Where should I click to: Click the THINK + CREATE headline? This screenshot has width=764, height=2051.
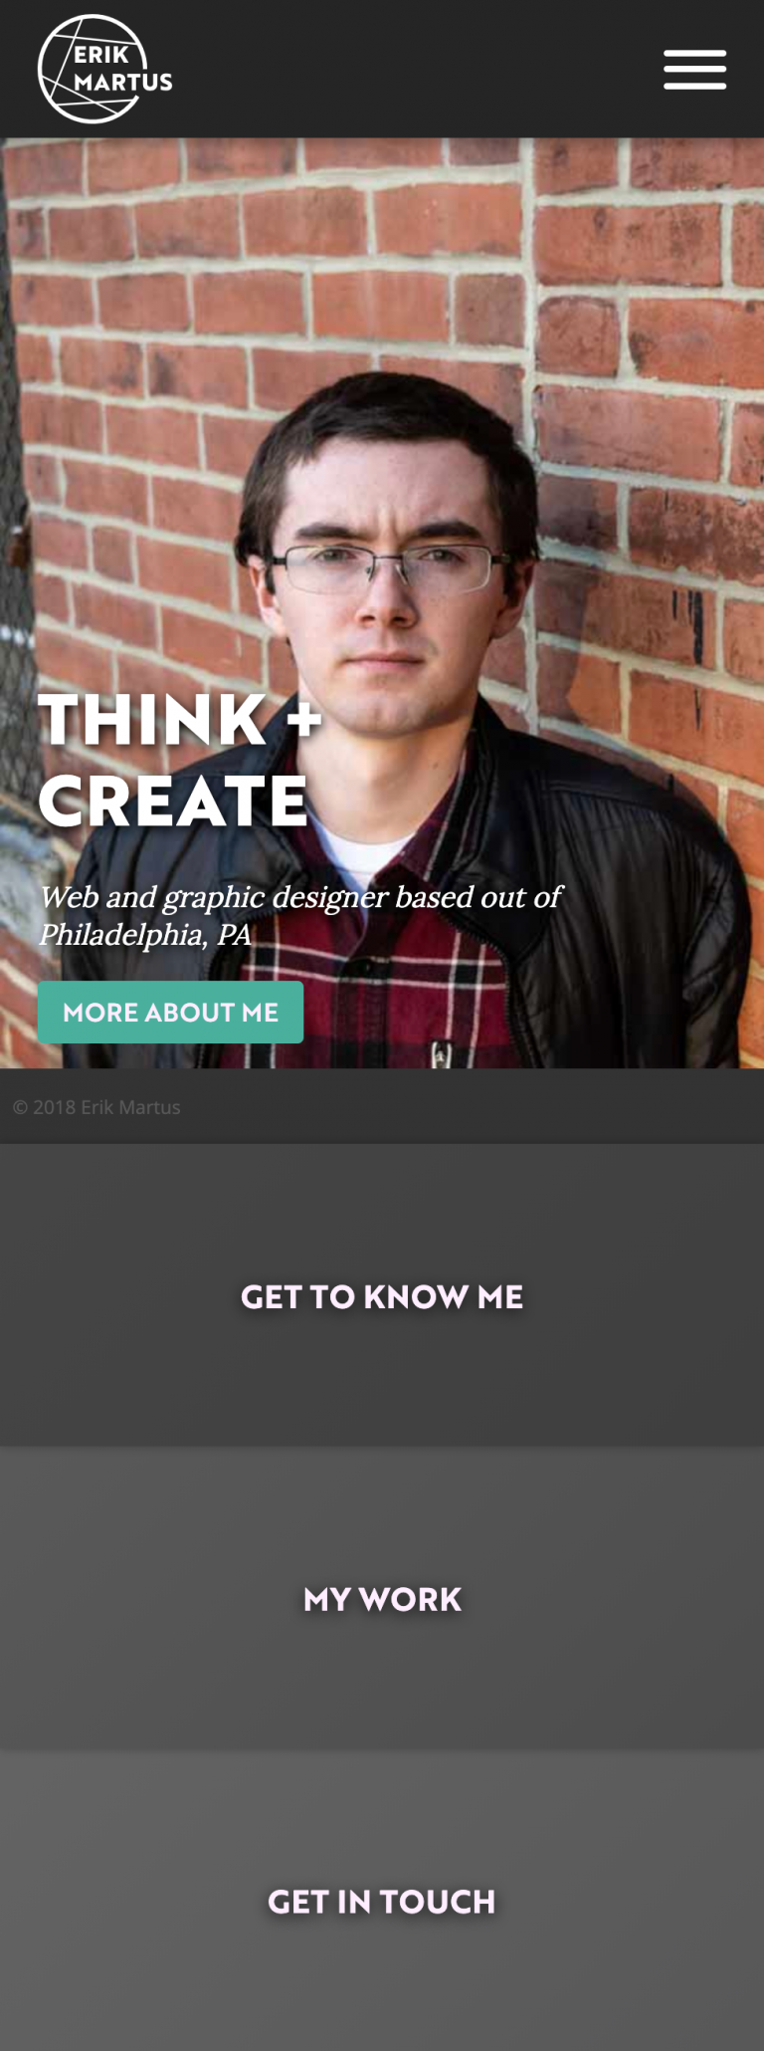[x=180, y=760]
